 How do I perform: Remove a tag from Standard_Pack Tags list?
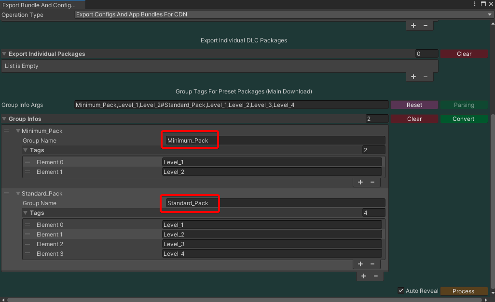click(x=372, y=264)
